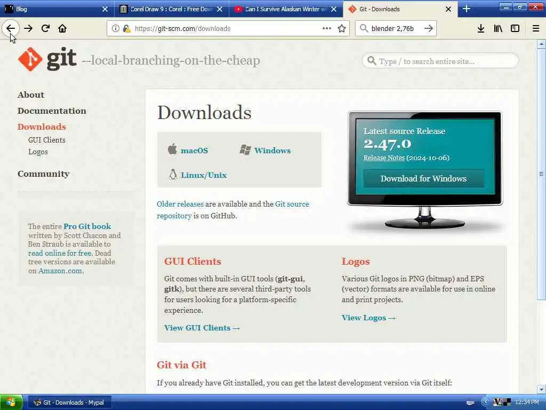
Task: Reload the git-scm downloads page
Action: 45,28
